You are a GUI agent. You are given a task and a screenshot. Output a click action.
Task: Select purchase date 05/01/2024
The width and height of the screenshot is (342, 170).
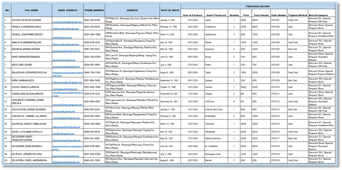pyautogui.click(x=193, y=49)
